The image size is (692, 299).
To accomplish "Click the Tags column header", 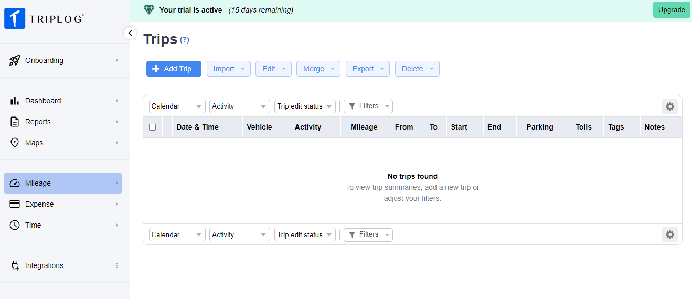I will coord(622,127).
